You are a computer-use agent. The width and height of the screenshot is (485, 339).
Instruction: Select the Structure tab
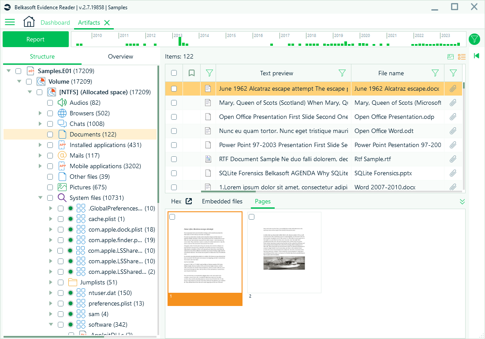42,56
